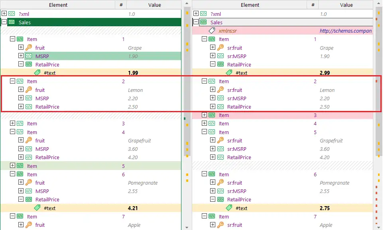The width and height of the screenshot is (384, 230).
Task: Click the attribute icon beside xmlns:sr
Action: (212, 31)
